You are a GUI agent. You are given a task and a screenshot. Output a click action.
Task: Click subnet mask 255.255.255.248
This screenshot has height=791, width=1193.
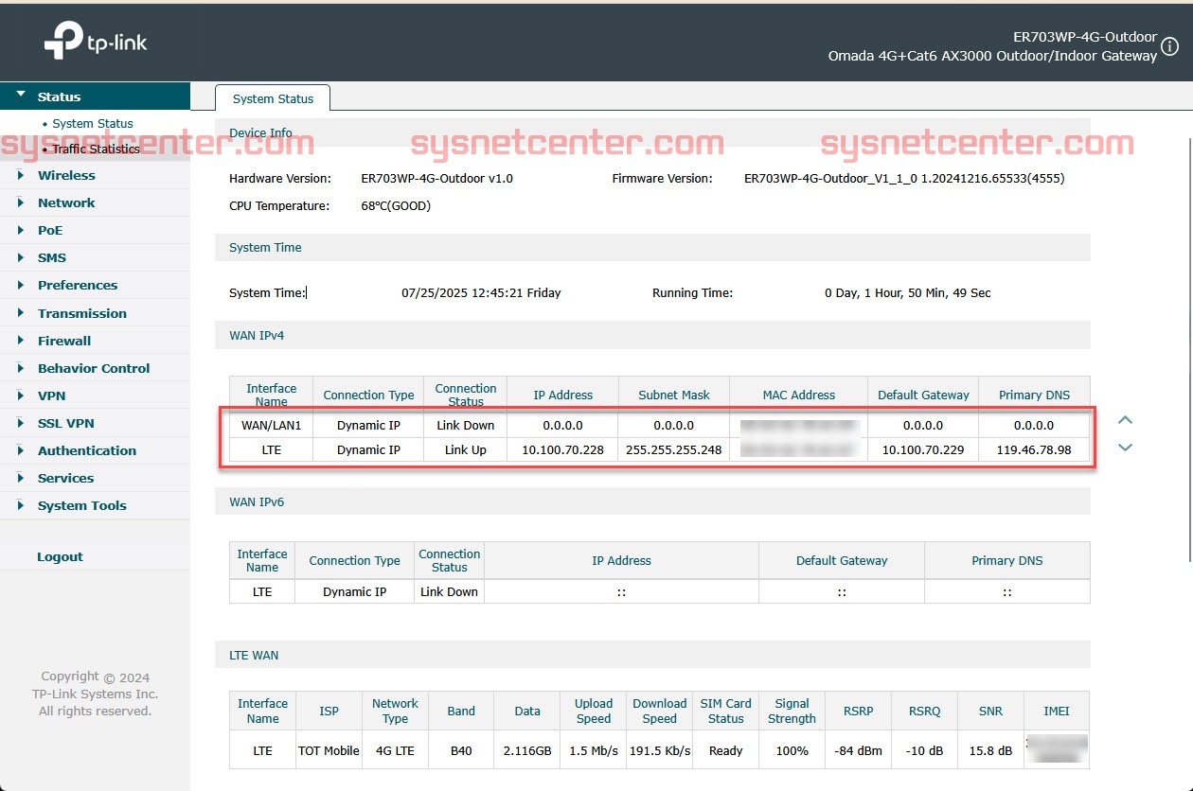pyautogui.click(x=674, y=449)
